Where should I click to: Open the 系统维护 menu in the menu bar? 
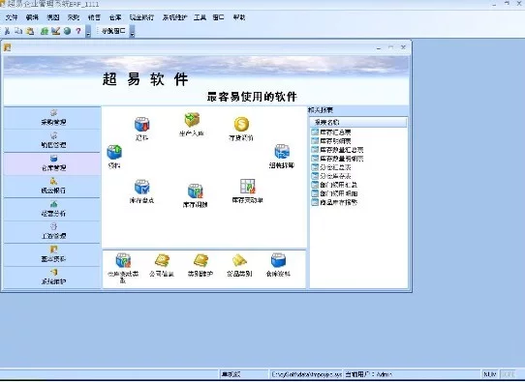174,17
